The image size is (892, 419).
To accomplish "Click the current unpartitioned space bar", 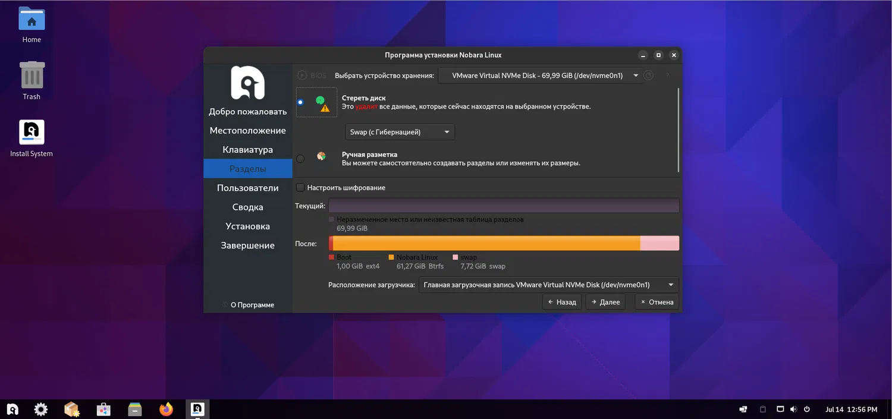I will tap(504, 206).
